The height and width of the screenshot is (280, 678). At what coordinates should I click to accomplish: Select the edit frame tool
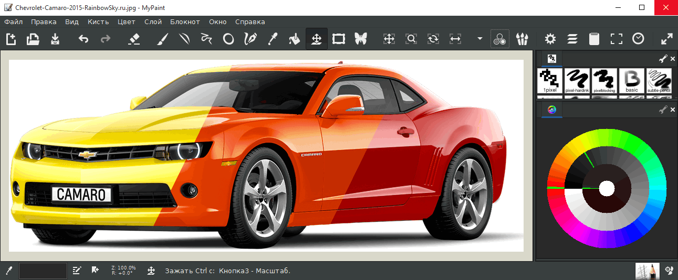click(339, 39)
